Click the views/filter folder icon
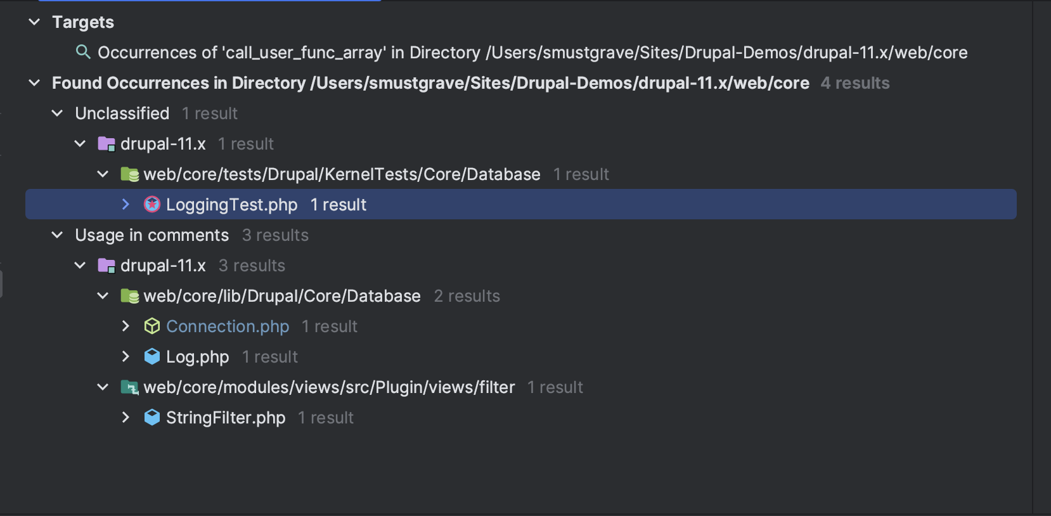Viewport: 1051px width, 516px height. 129,387
